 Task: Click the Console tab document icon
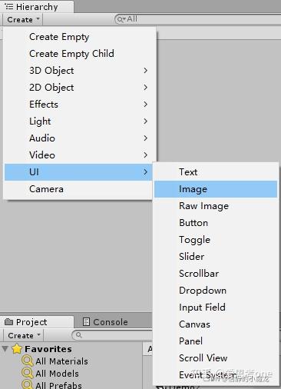[x=87, y=322]
